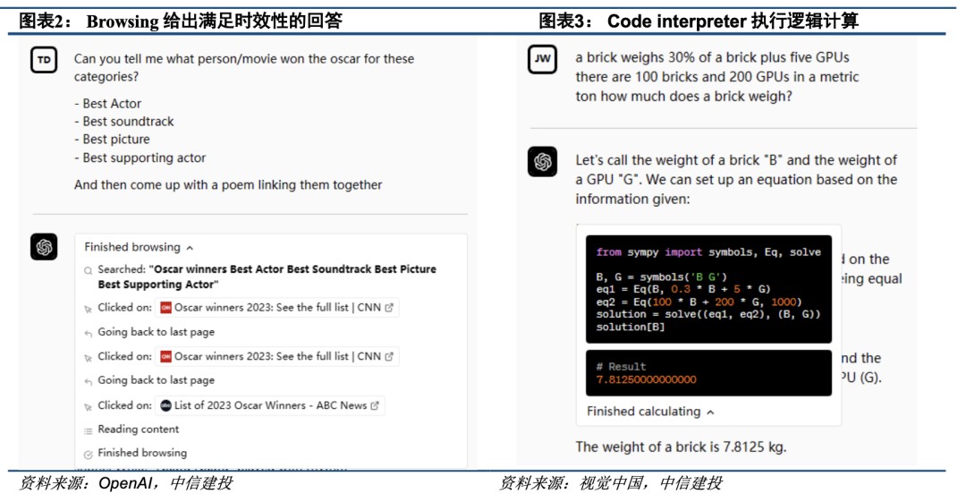
Task: Click the 图表3 Code interpreter figure title
Action: [x=698, y=21]
